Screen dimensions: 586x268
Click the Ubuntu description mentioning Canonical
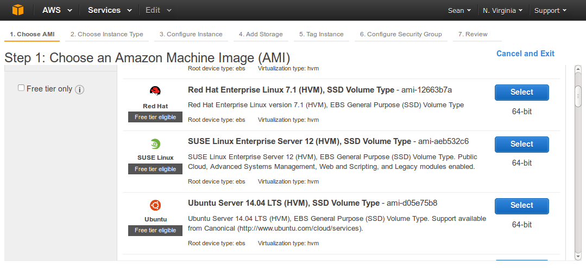coord(337,223)
